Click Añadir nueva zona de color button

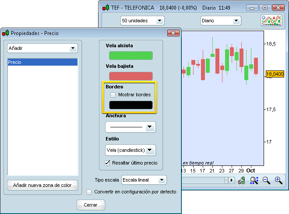tap(42, 185)
